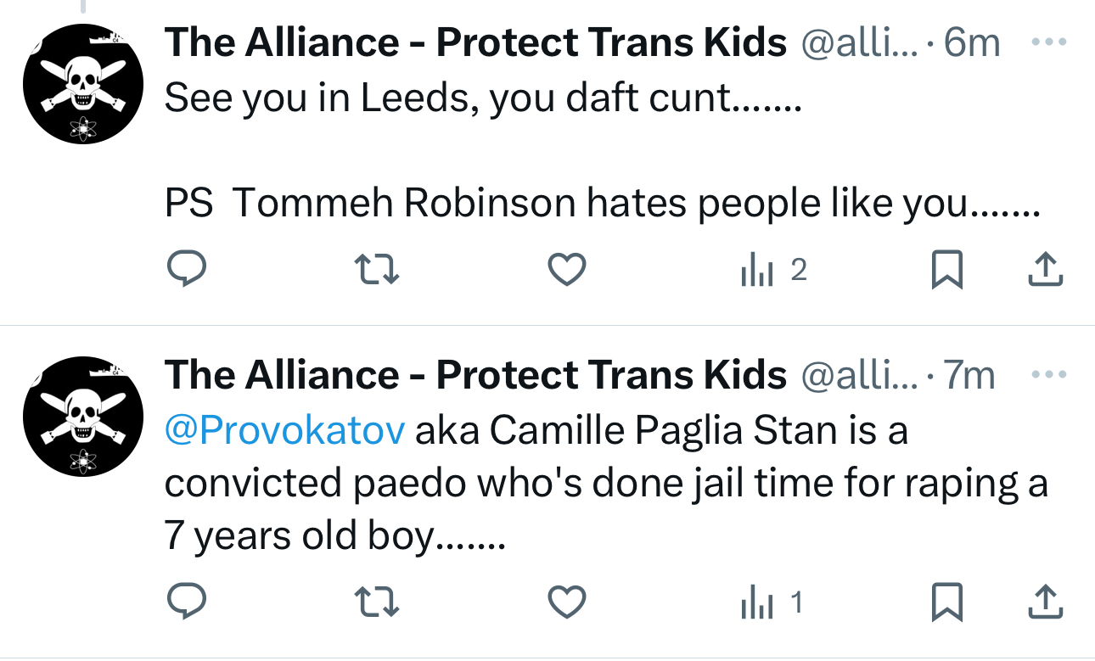
Task: Share the tweet mentioning @Provokatov
Action: click(1046, 603)
